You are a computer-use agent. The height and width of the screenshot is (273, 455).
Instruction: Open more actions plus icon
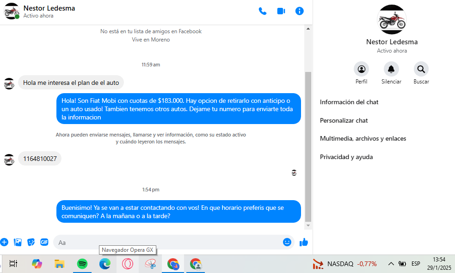4,242
